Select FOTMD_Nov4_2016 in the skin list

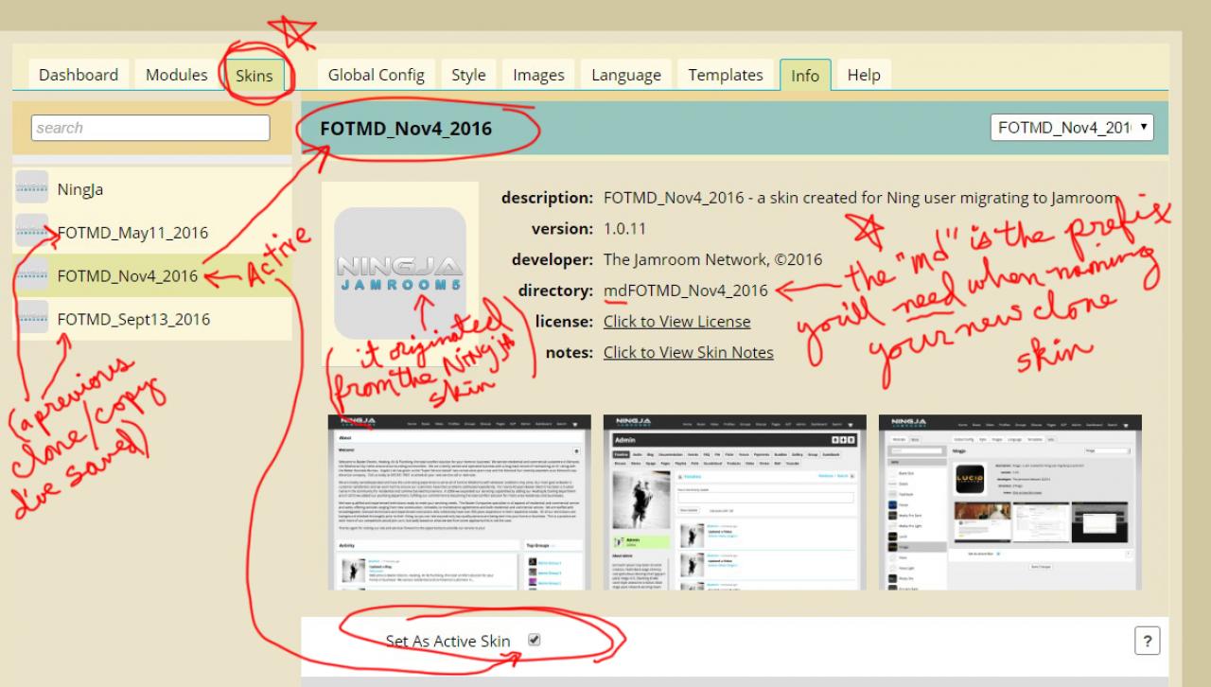[152, 276]
